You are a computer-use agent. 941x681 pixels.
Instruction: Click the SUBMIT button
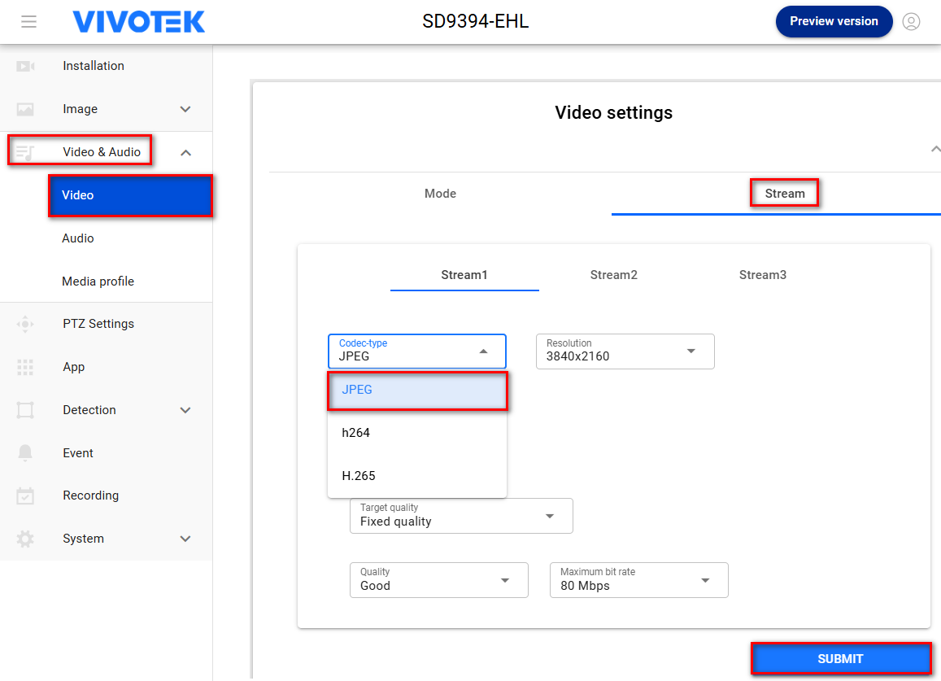click(x=841, y=658)
